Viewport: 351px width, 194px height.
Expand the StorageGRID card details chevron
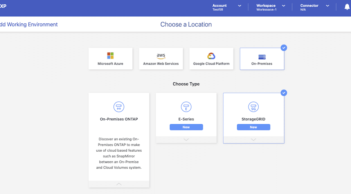[x=253, y=140]
